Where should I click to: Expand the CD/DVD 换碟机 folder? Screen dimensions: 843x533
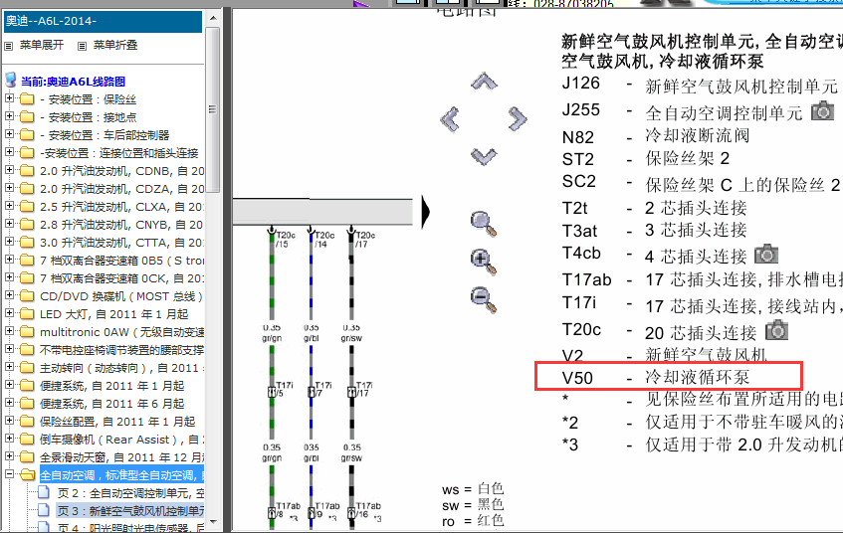click(x=9, y=295)
